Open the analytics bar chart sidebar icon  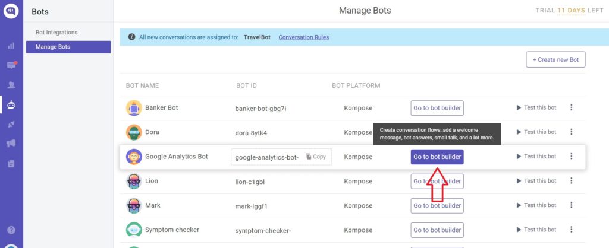[11, 46]
